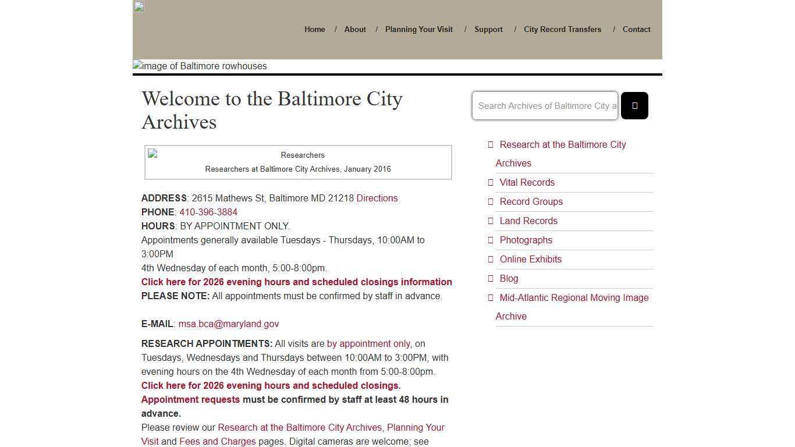Open the Support menu item

(x=488, y=29)
